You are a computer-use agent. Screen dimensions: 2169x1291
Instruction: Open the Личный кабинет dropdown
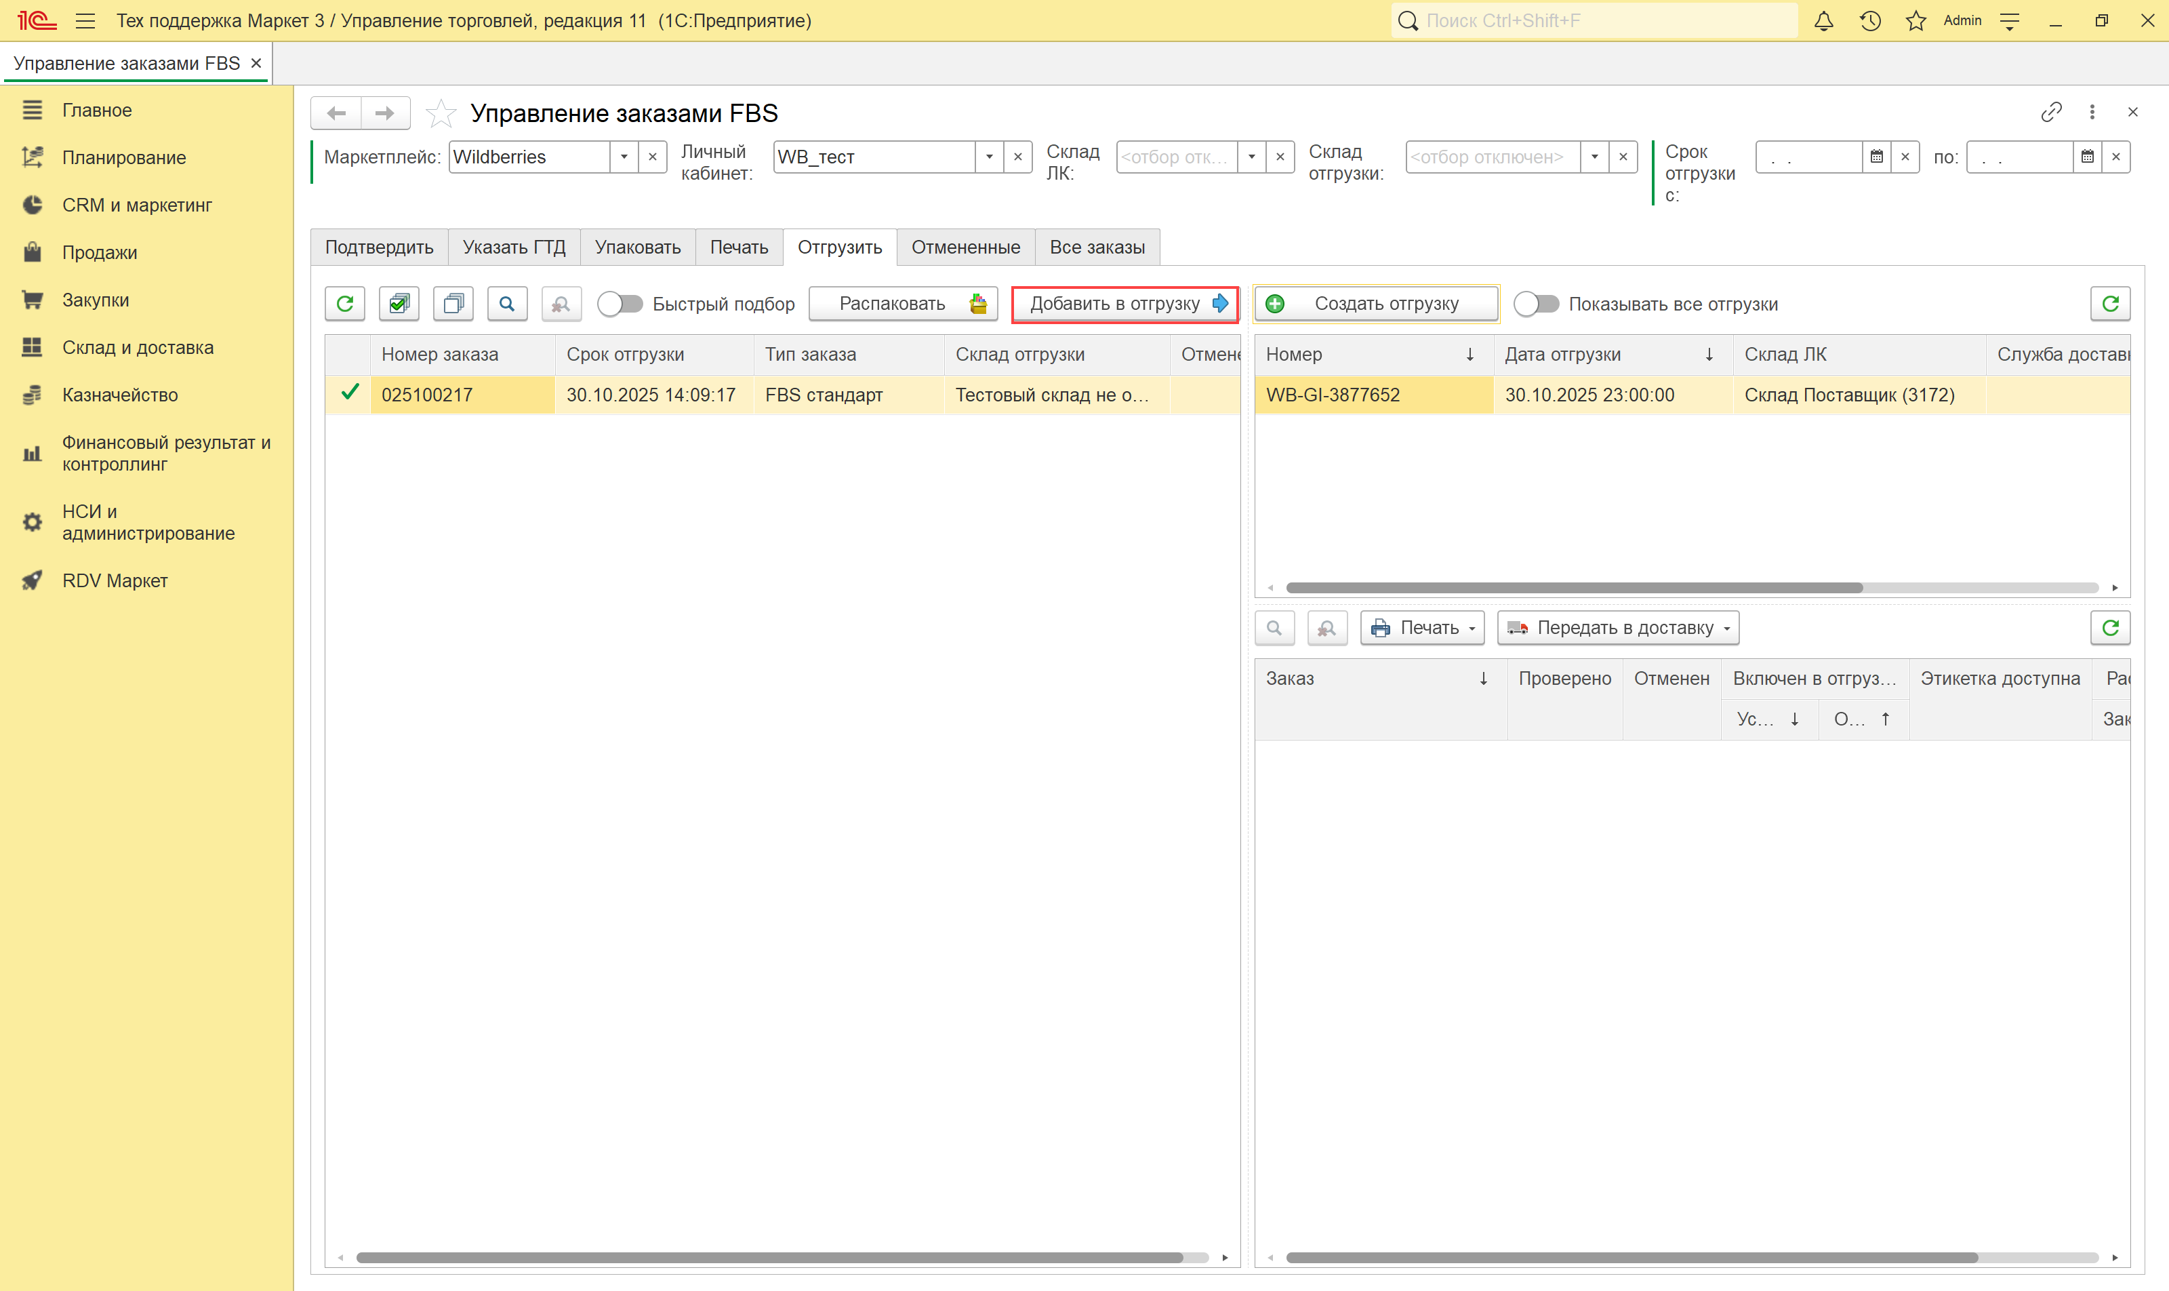coord(989,157)
